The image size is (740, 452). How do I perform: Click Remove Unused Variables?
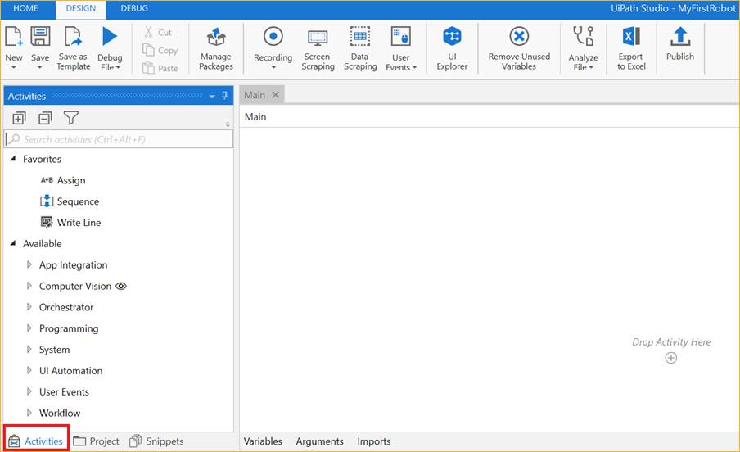pos(519,48)
